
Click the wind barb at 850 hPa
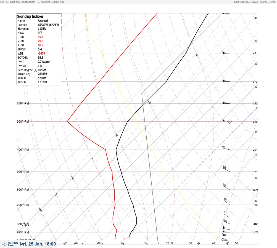click(x=226, y=221)
